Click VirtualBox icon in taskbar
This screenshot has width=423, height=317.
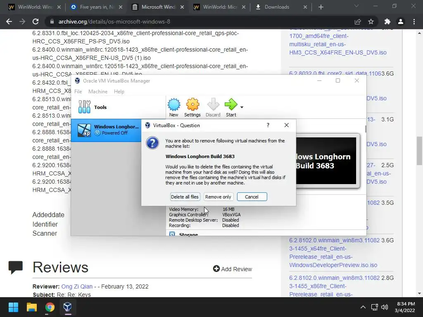[x=67, y=307]
